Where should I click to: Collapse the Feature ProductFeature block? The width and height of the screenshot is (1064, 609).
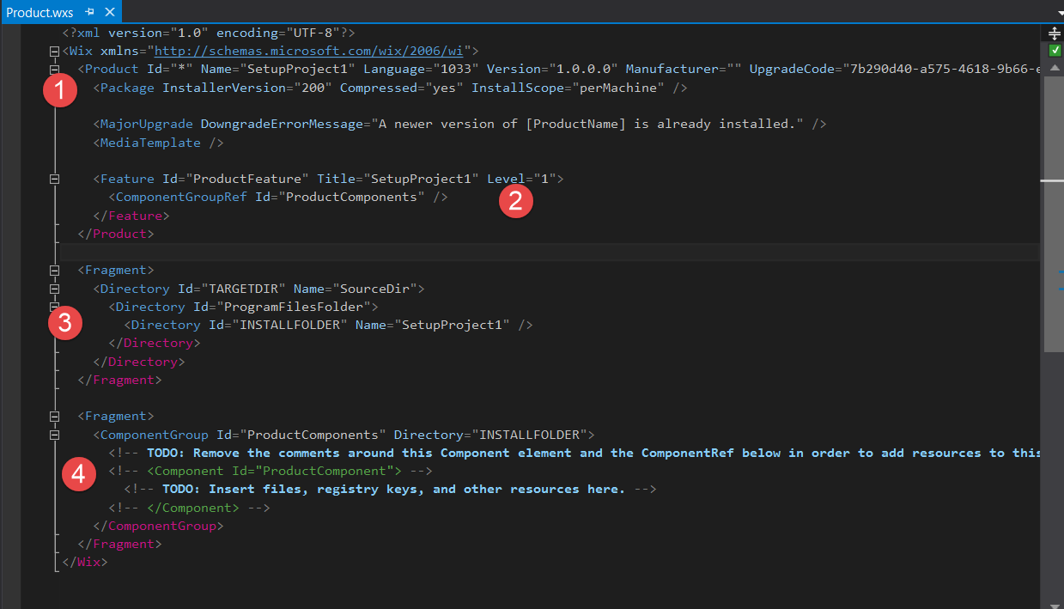click(55, 180)
